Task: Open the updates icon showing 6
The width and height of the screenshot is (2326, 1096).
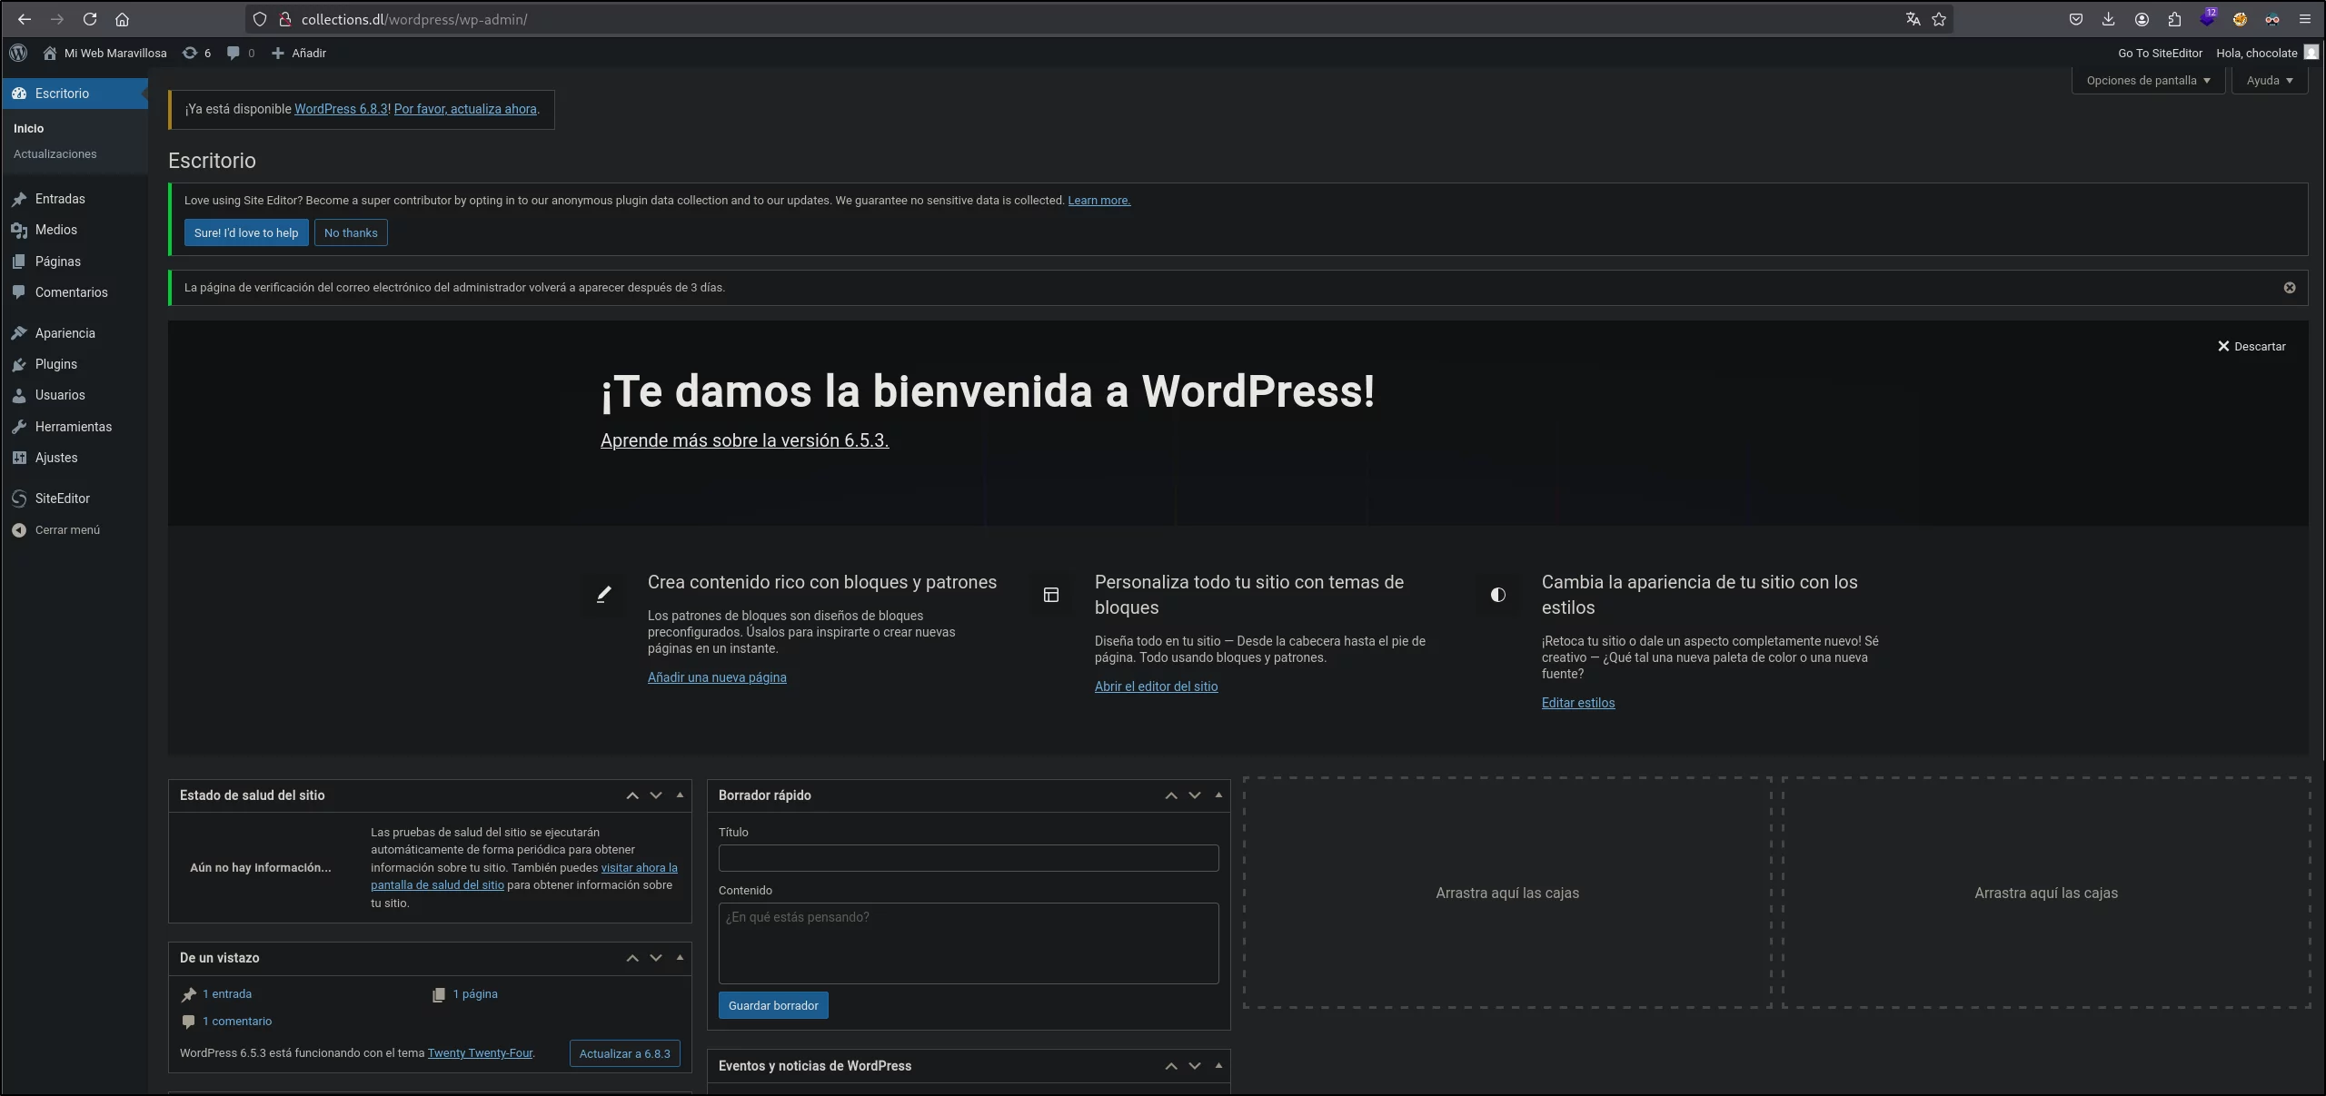Action: (196, 53)
